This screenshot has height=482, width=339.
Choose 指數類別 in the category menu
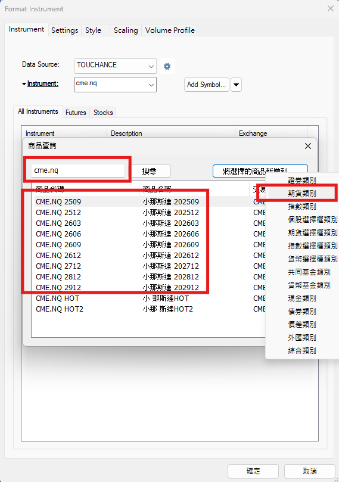(x=302, y=207)
